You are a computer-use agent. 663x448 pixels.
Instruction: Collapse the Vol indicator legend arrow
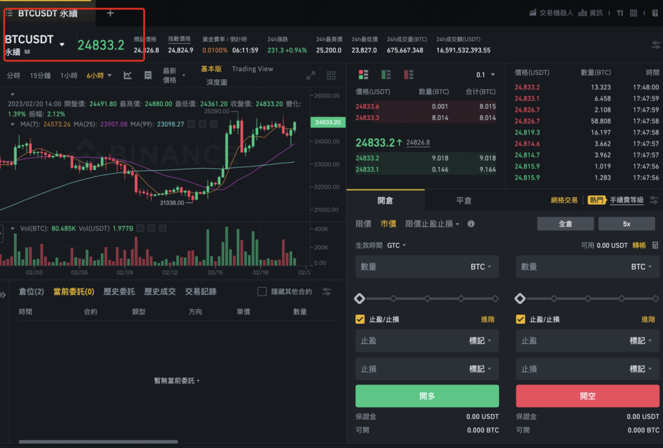[12, 228]
